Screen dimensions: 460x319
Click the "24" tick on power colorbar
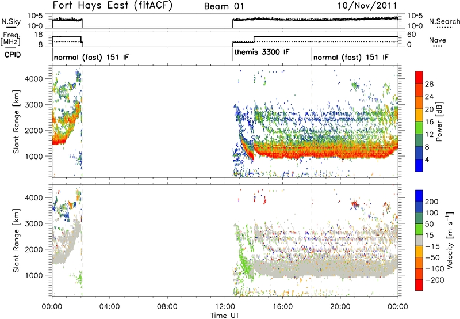(x=429, y=97)
